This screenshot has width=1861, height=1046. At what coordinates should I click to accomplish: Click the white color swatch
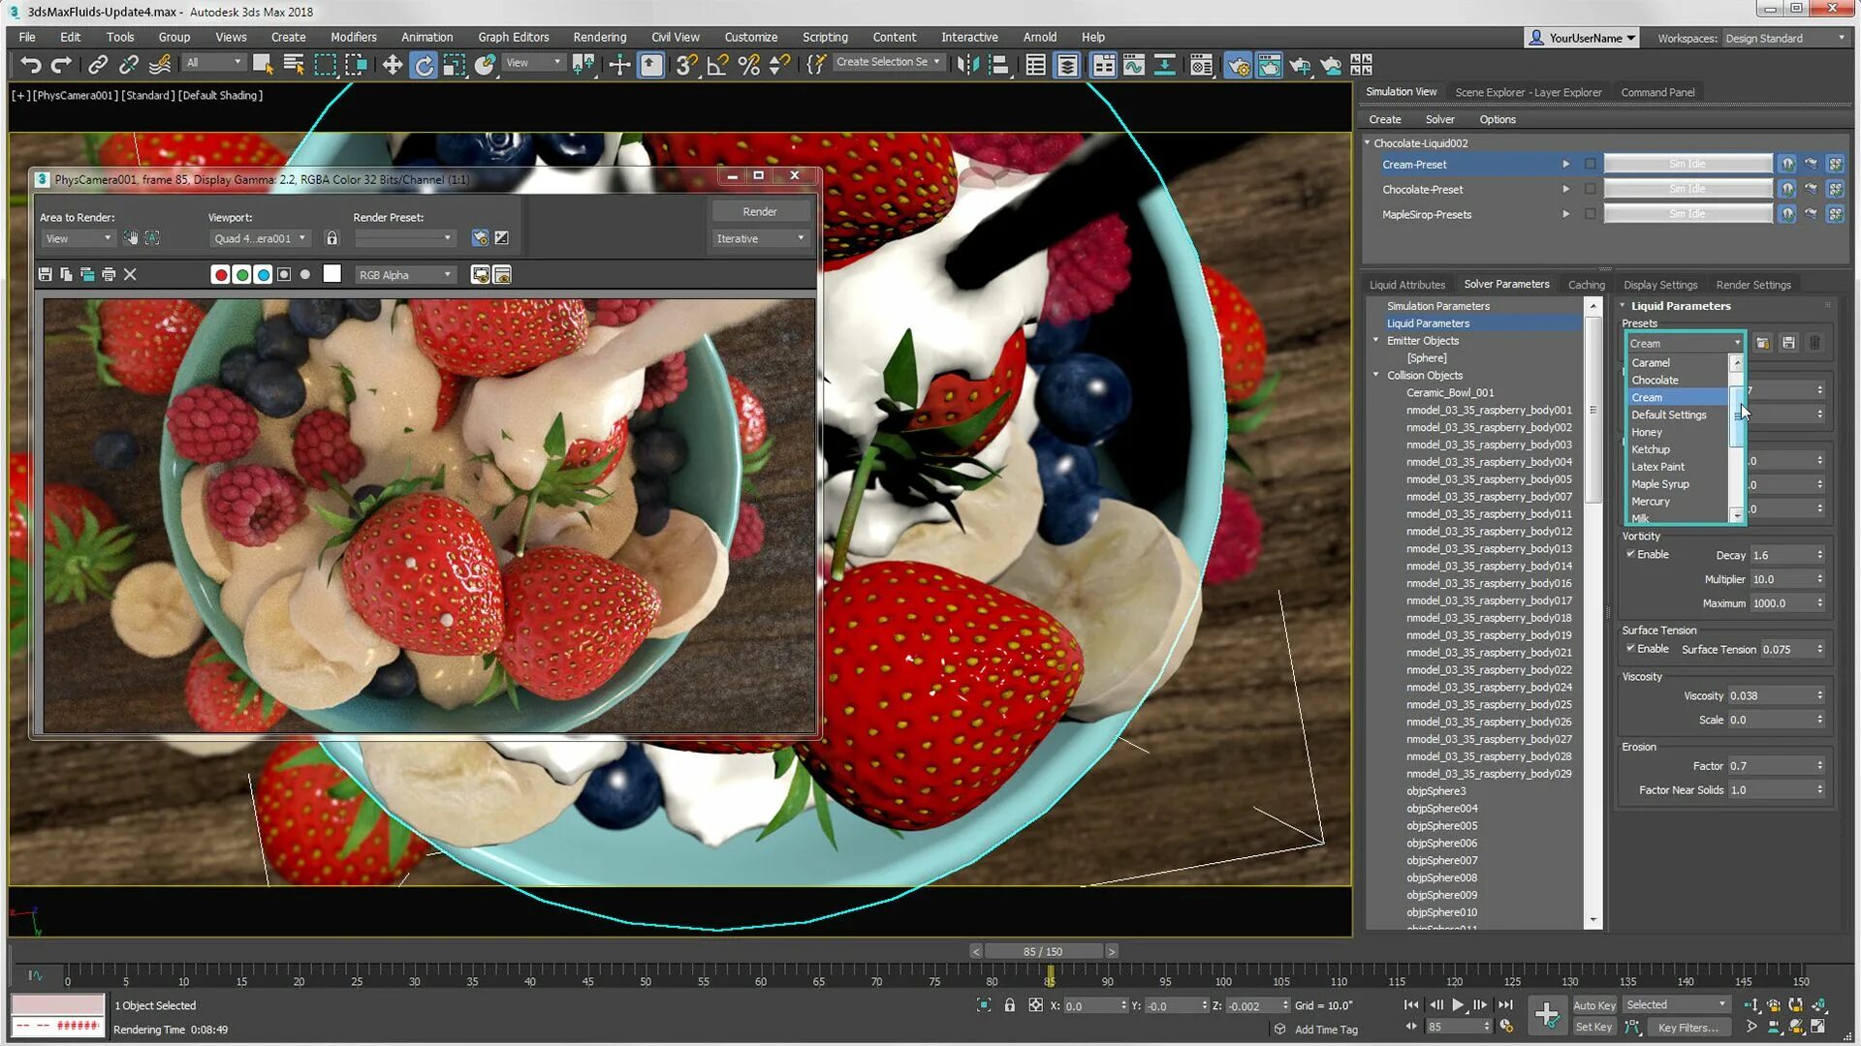(x=332, y=275)
